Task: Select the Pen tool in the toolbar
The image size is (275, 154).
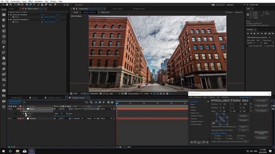Action: tap(31, 5)
